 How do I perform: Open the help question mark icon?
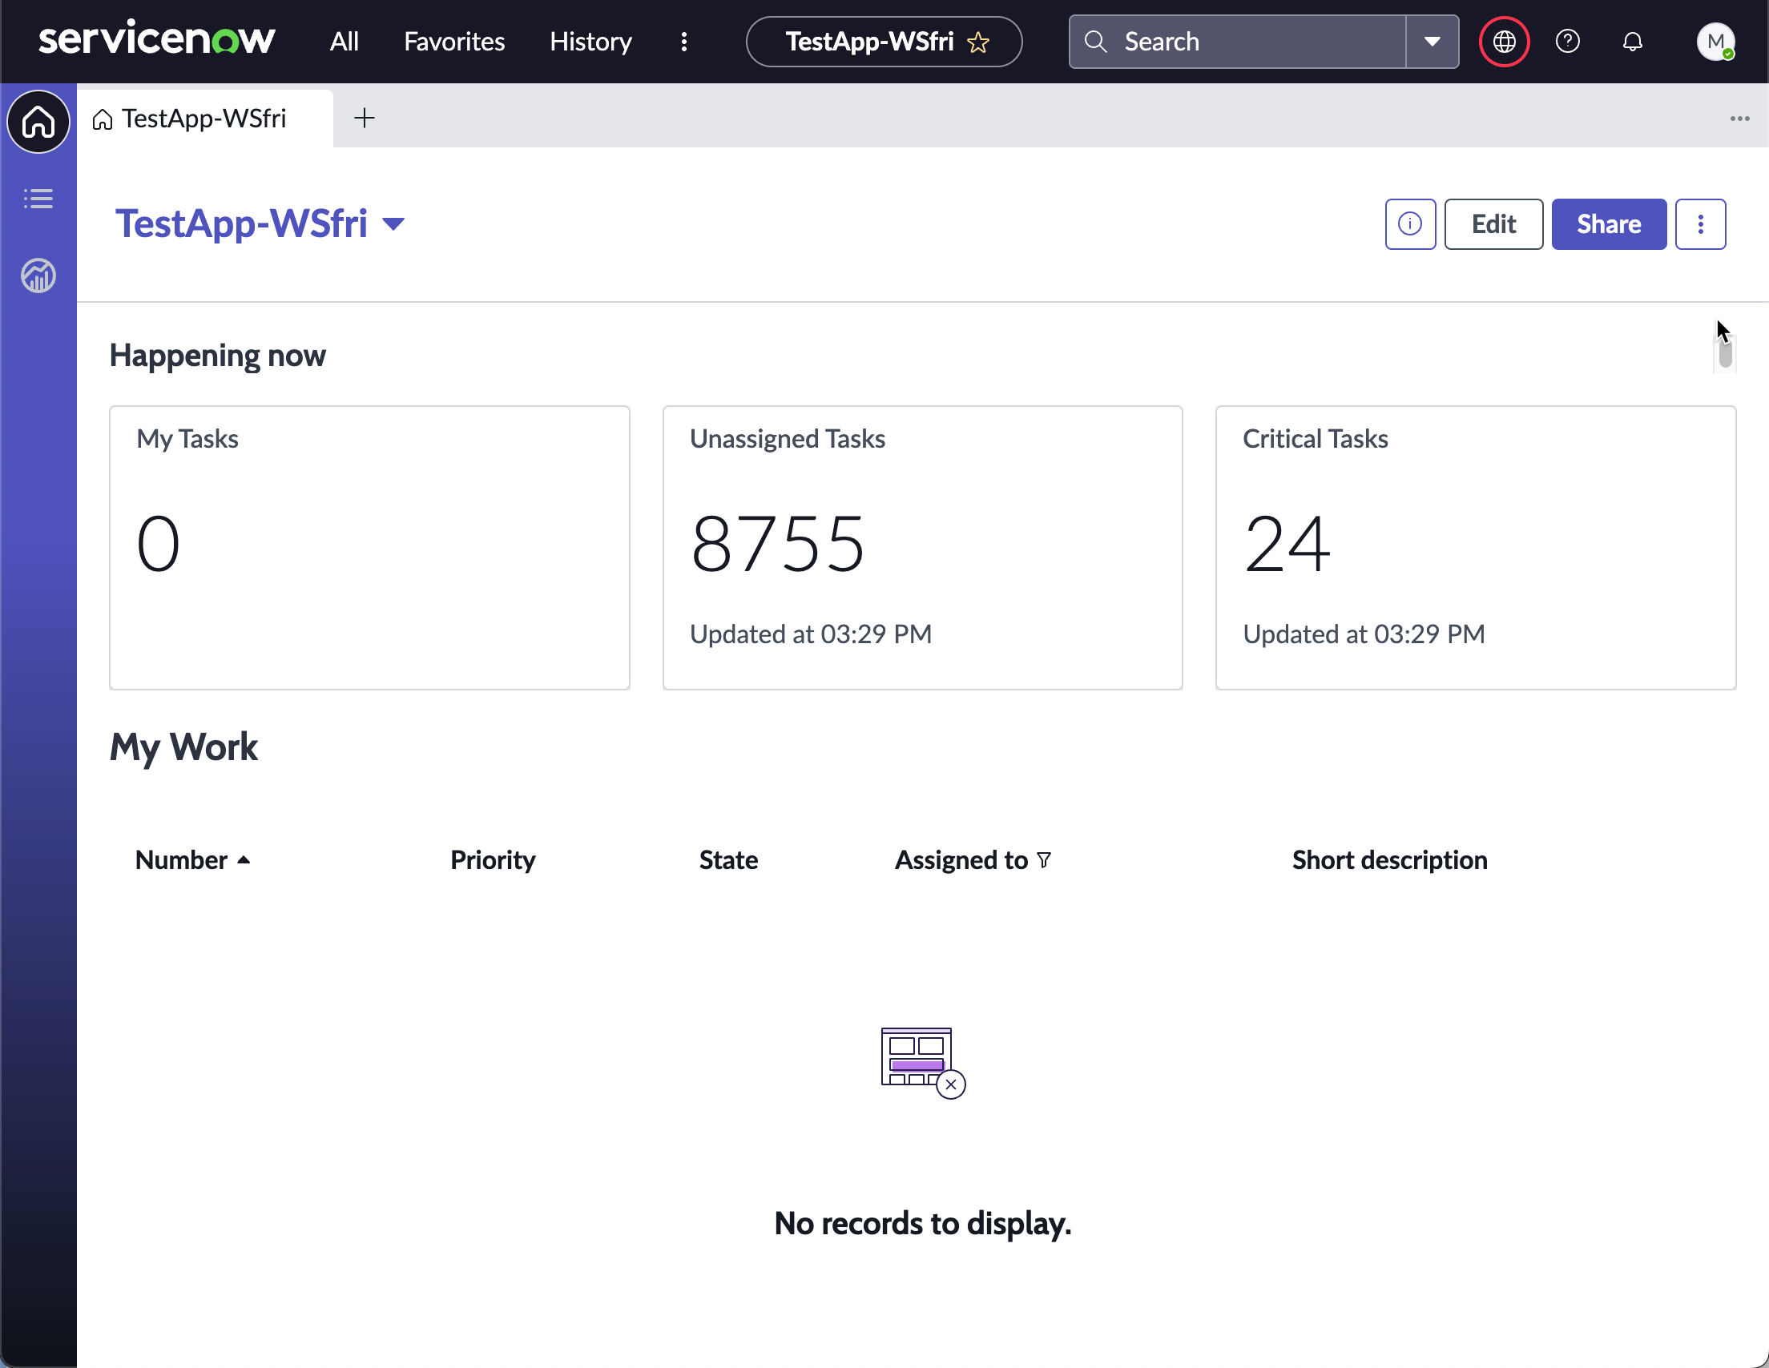1567,42
